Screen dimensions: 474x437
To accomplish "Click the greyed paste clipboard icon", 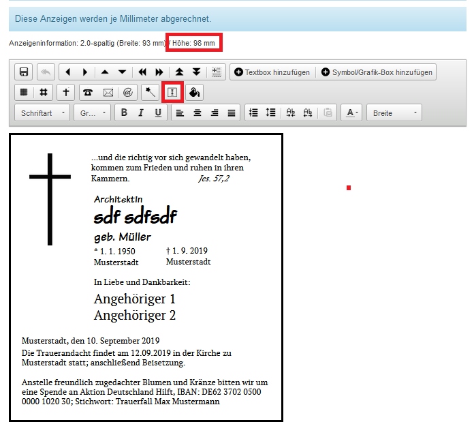I will point(328,113).
